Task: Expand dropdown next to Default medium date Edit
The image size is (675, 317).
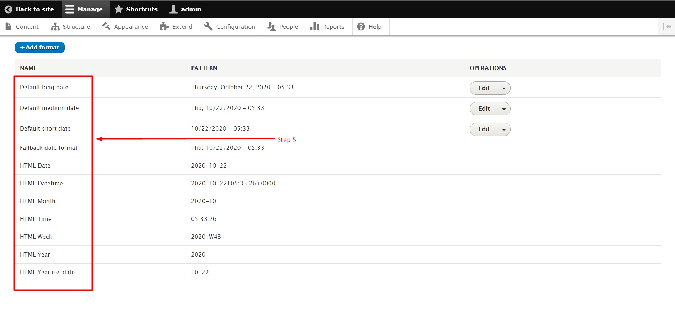Action: click(504, 109)
